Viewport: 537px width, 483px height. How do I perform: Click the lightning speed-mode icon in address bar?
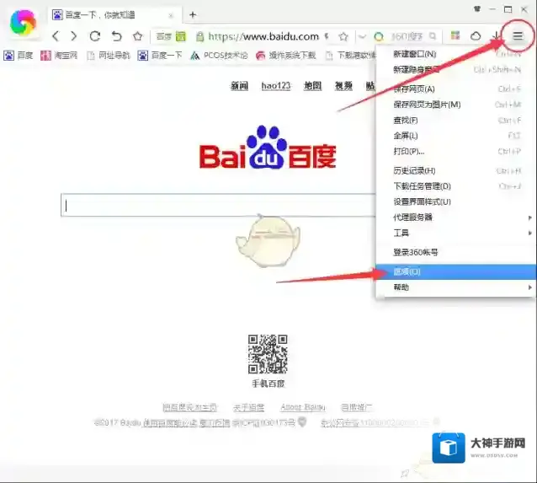327,36
